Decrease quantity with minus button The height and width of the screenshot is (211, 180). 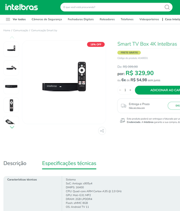coord(120,90)
